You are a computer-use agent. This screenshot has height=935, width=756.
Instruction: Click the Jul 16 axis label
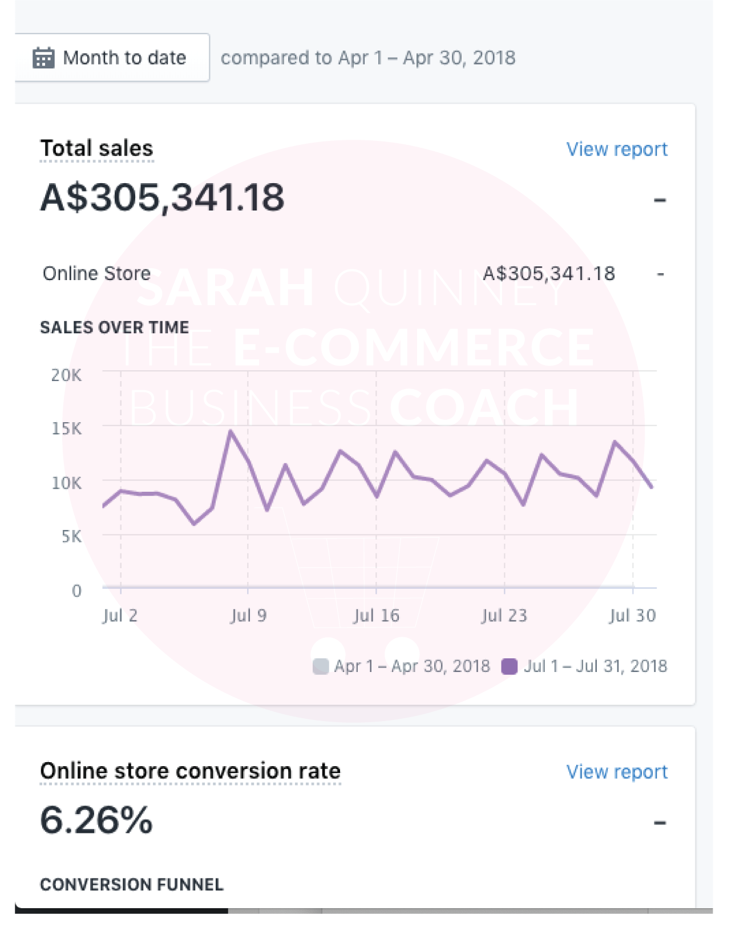coord(377,616)
